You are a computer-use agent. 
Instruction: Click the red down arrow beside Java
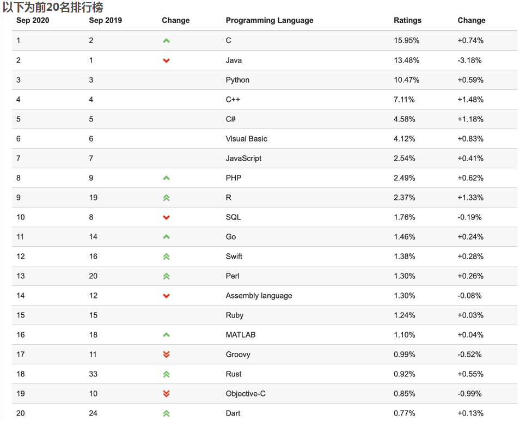click(x=166, y=60)
